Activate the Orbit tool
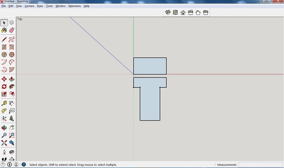This screenshot has height=168, width=284. coord(4,128)
